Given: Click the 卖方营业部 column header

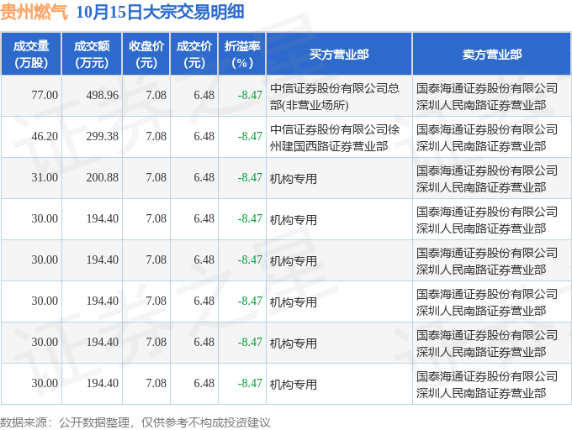Looking at the screenshot, I should [x=492, y=55].
